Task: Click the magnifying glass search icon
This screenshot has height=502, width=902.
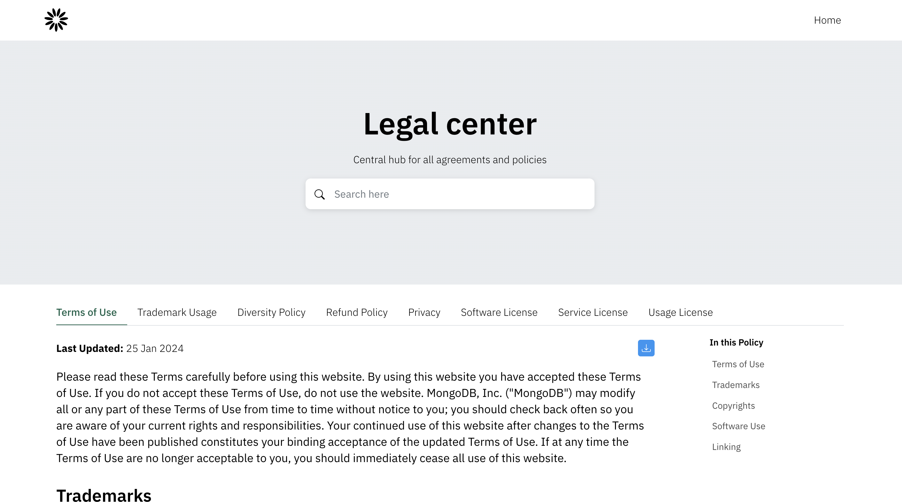Action: (x=319, y=194)
